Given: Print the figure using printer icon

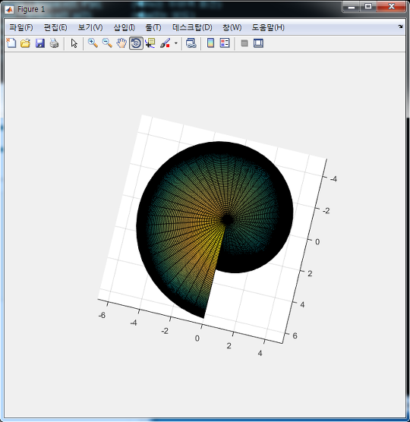Looking at the screenshot, I should pyautogui.click(x=54, y=43).
